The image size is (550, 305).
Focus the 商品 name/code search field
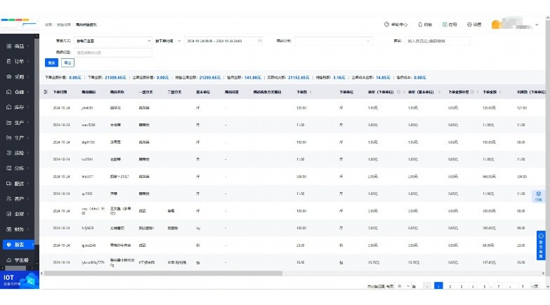[437, 41]
